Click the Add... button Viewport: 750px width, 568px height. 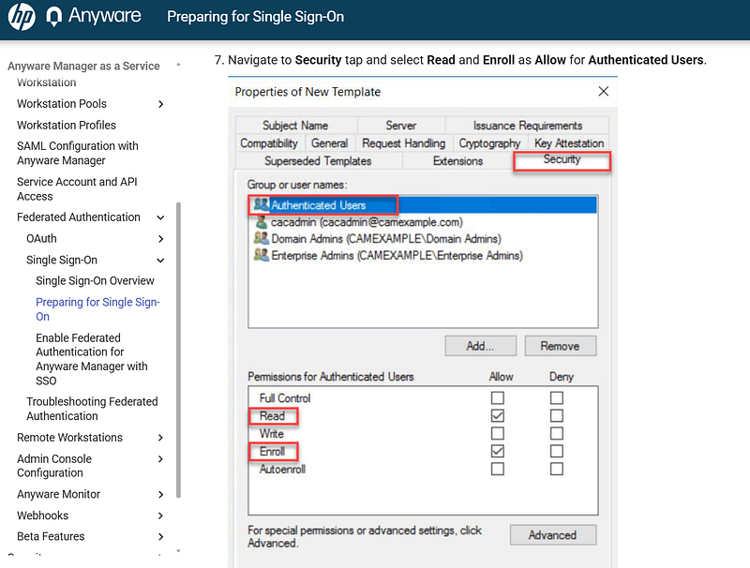480,346
